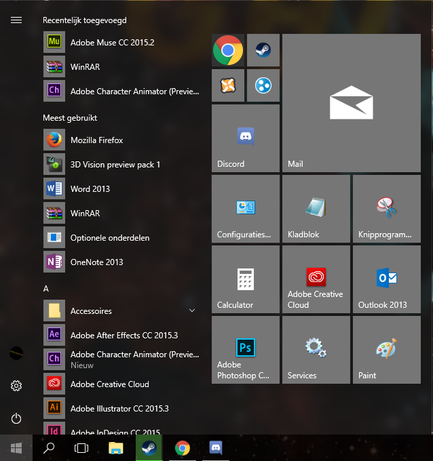Open the Configuratiescherm tile
433x461 pixels.
[246, 209]
